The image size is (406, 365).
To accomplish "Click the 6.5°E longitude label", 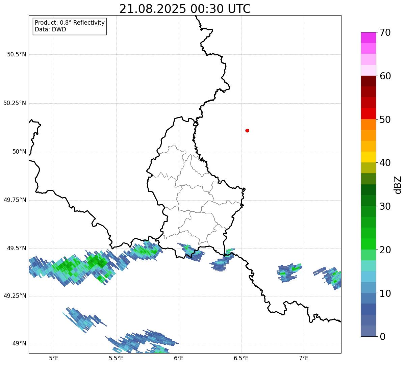I will click(x=241, y=358).
